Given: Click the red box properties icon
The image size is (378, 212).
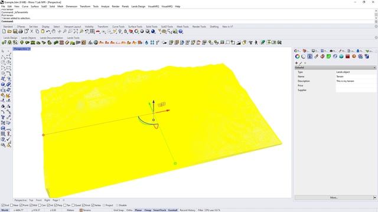Looking at the screenshot, I should click(347, 57).
